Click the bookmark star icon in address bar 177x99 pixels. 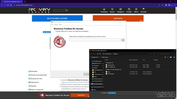point(162,5)
